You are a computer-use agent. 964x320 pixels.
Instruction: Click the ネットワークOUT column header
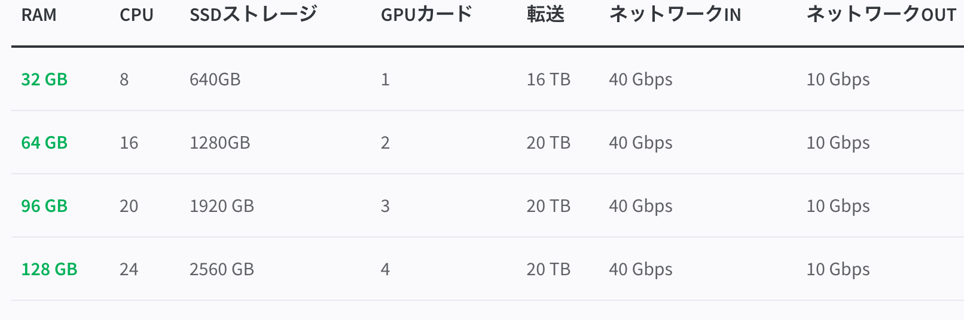coord(881,15)
